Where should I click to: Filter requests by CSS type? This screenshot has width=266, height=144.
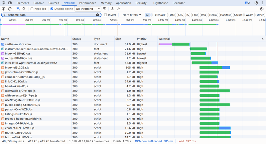click(x=181, y=15)
